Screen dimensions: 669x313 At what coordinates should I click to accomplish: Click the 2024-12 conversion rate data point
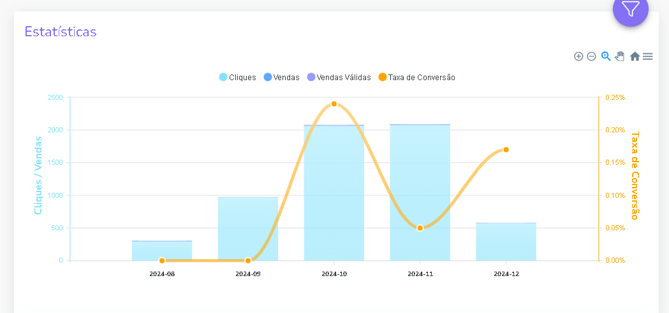(506, 150)
